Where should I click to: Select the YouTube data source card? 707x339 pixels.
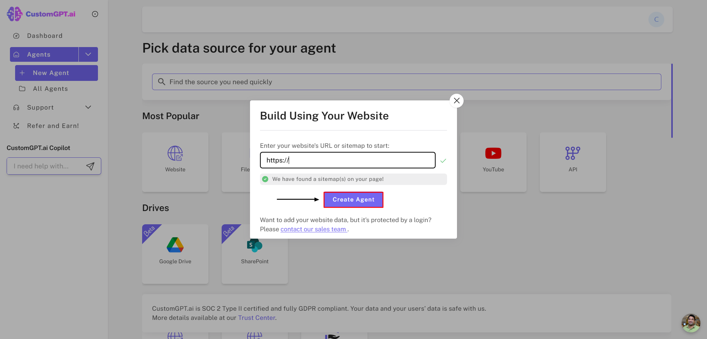493,162
